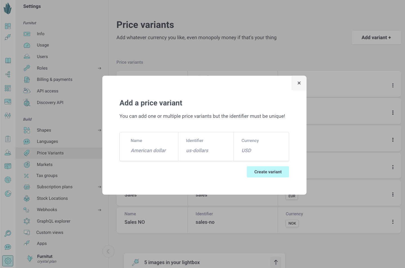Expand the Roles submenu arrow
Viewport: 405px width, 268px height.
99,68
